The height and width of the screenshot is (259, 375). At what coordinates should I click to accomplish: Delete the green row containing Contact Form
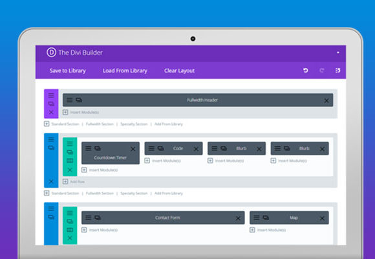click(x=70, y=238)
